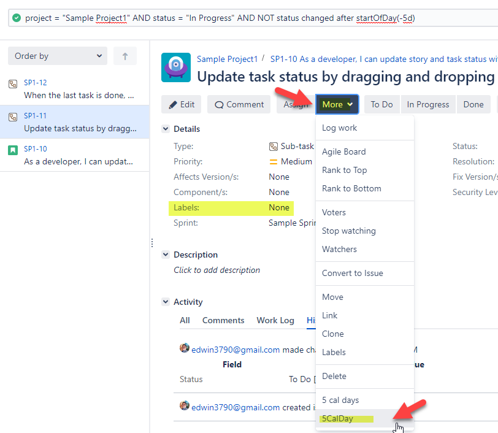Select the 5CalDay menu entry
This screenshot has width=498, height=433.
pyautogui.click(x=364, y=418)
